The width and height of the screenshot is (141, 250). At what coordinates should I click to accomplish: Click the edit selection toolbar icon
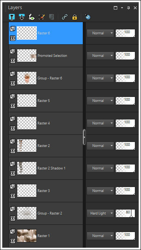tap(42, 17)
